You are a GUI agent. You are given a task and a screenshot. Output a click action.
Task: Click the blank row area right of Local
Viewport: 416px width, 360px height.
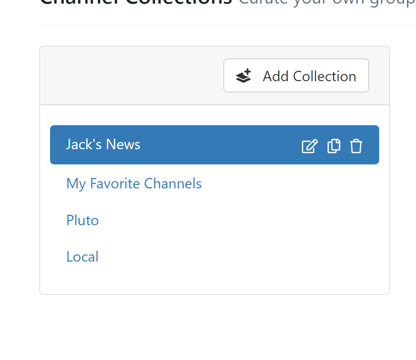tap(240, 257)
